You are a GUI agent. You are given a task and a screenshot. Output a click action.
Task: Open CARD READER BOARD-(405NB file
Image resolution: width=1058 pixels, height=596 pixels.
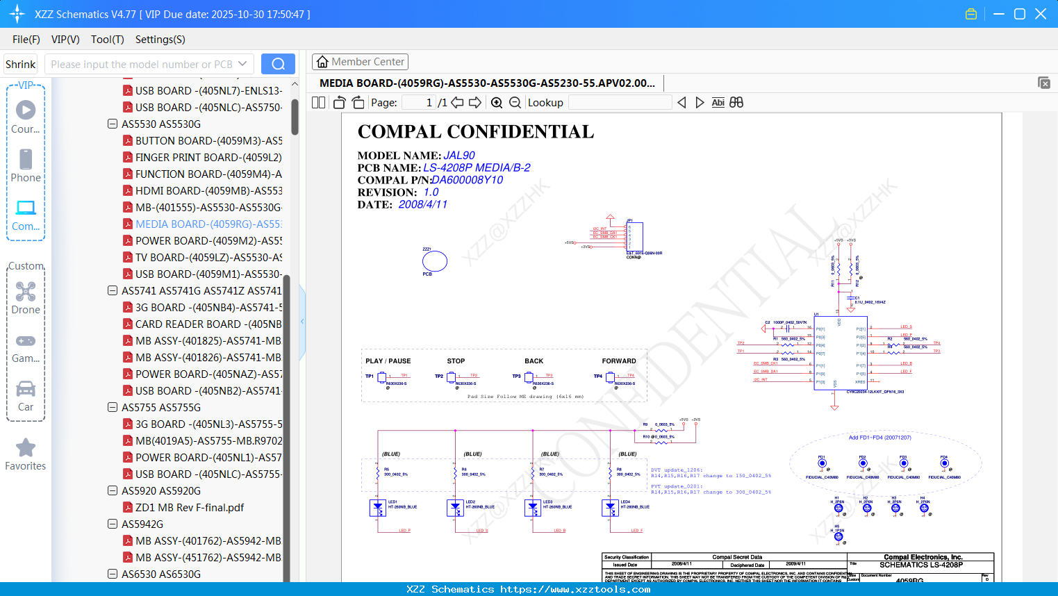(x=203, y=324)
